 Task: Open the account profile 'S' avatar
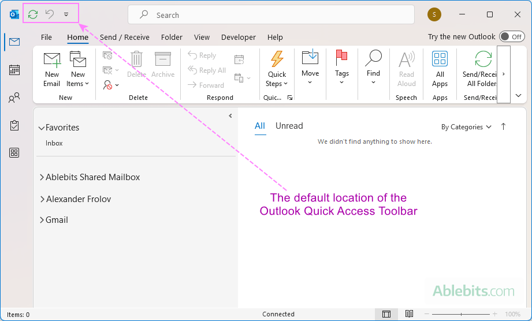point(434,14)
